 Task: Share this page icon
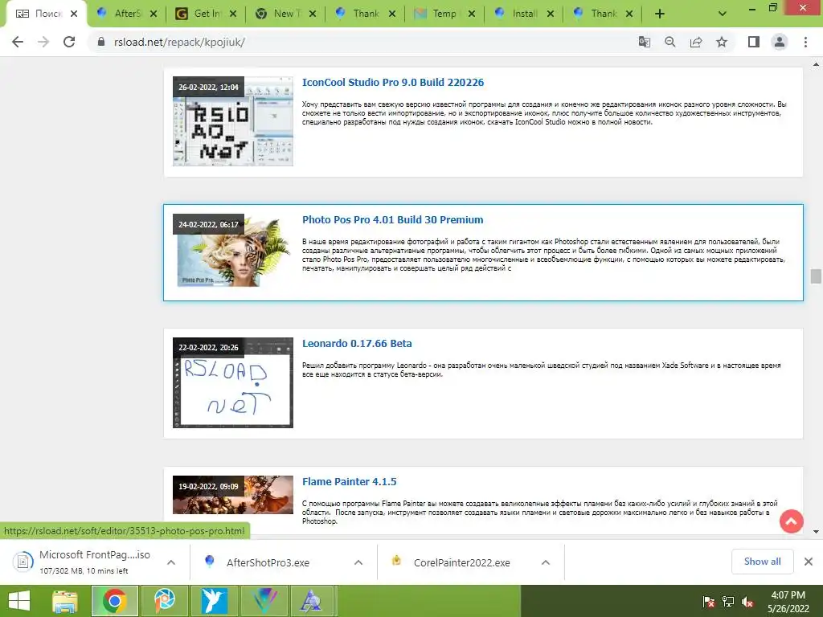(x=696, y=42)
